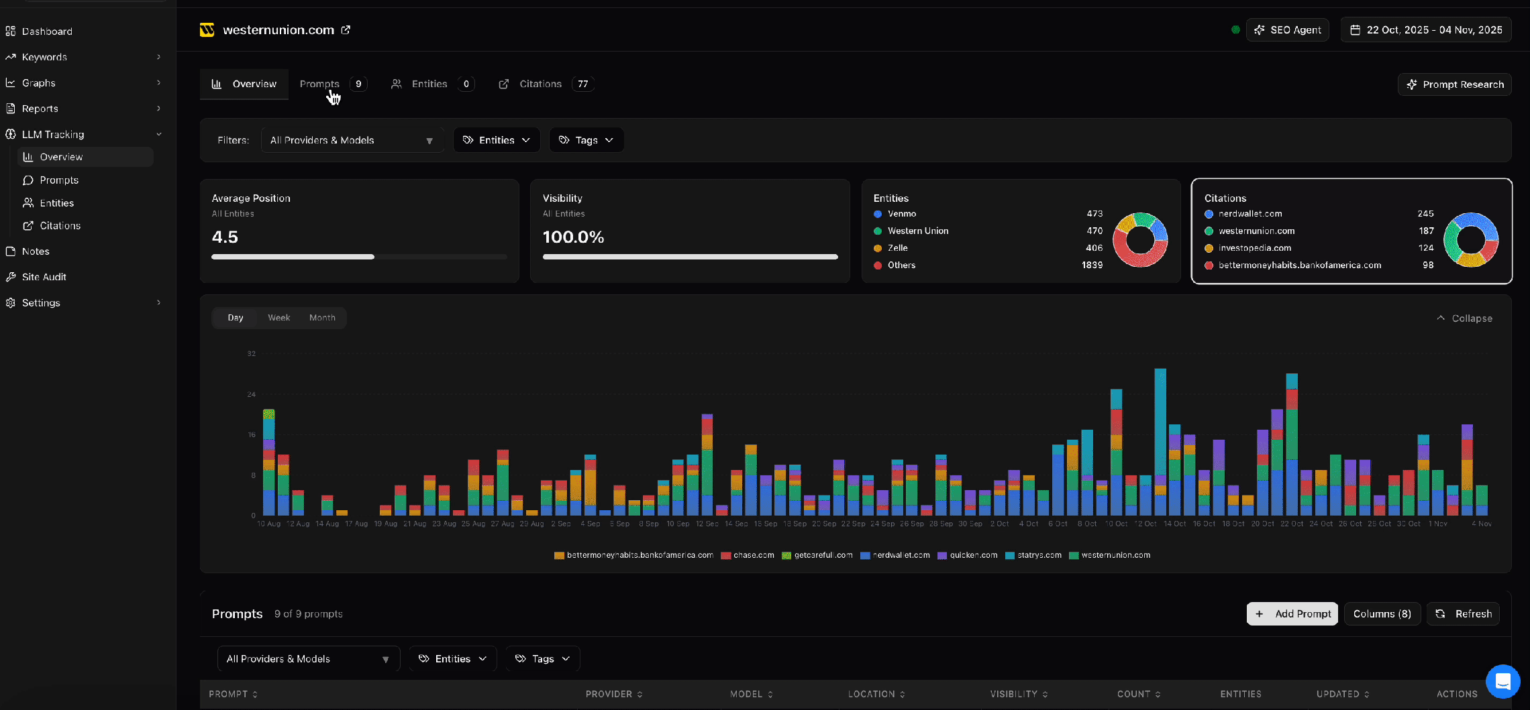Collapse the chart panel
The width and height of the screenshot is (1530, 710).
1464,318
